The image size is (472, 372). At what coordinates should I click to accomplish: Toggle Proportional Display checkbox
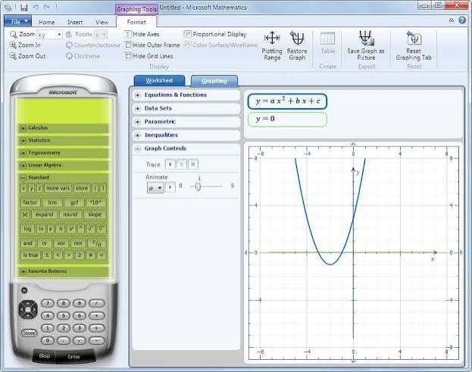tap(188, 34)
